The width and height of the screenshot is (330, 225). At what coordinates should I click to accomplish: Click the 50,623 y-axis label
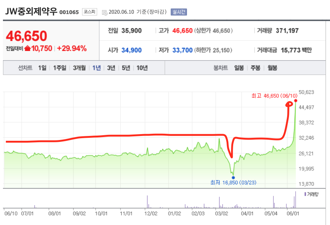[x=306, y=92]
